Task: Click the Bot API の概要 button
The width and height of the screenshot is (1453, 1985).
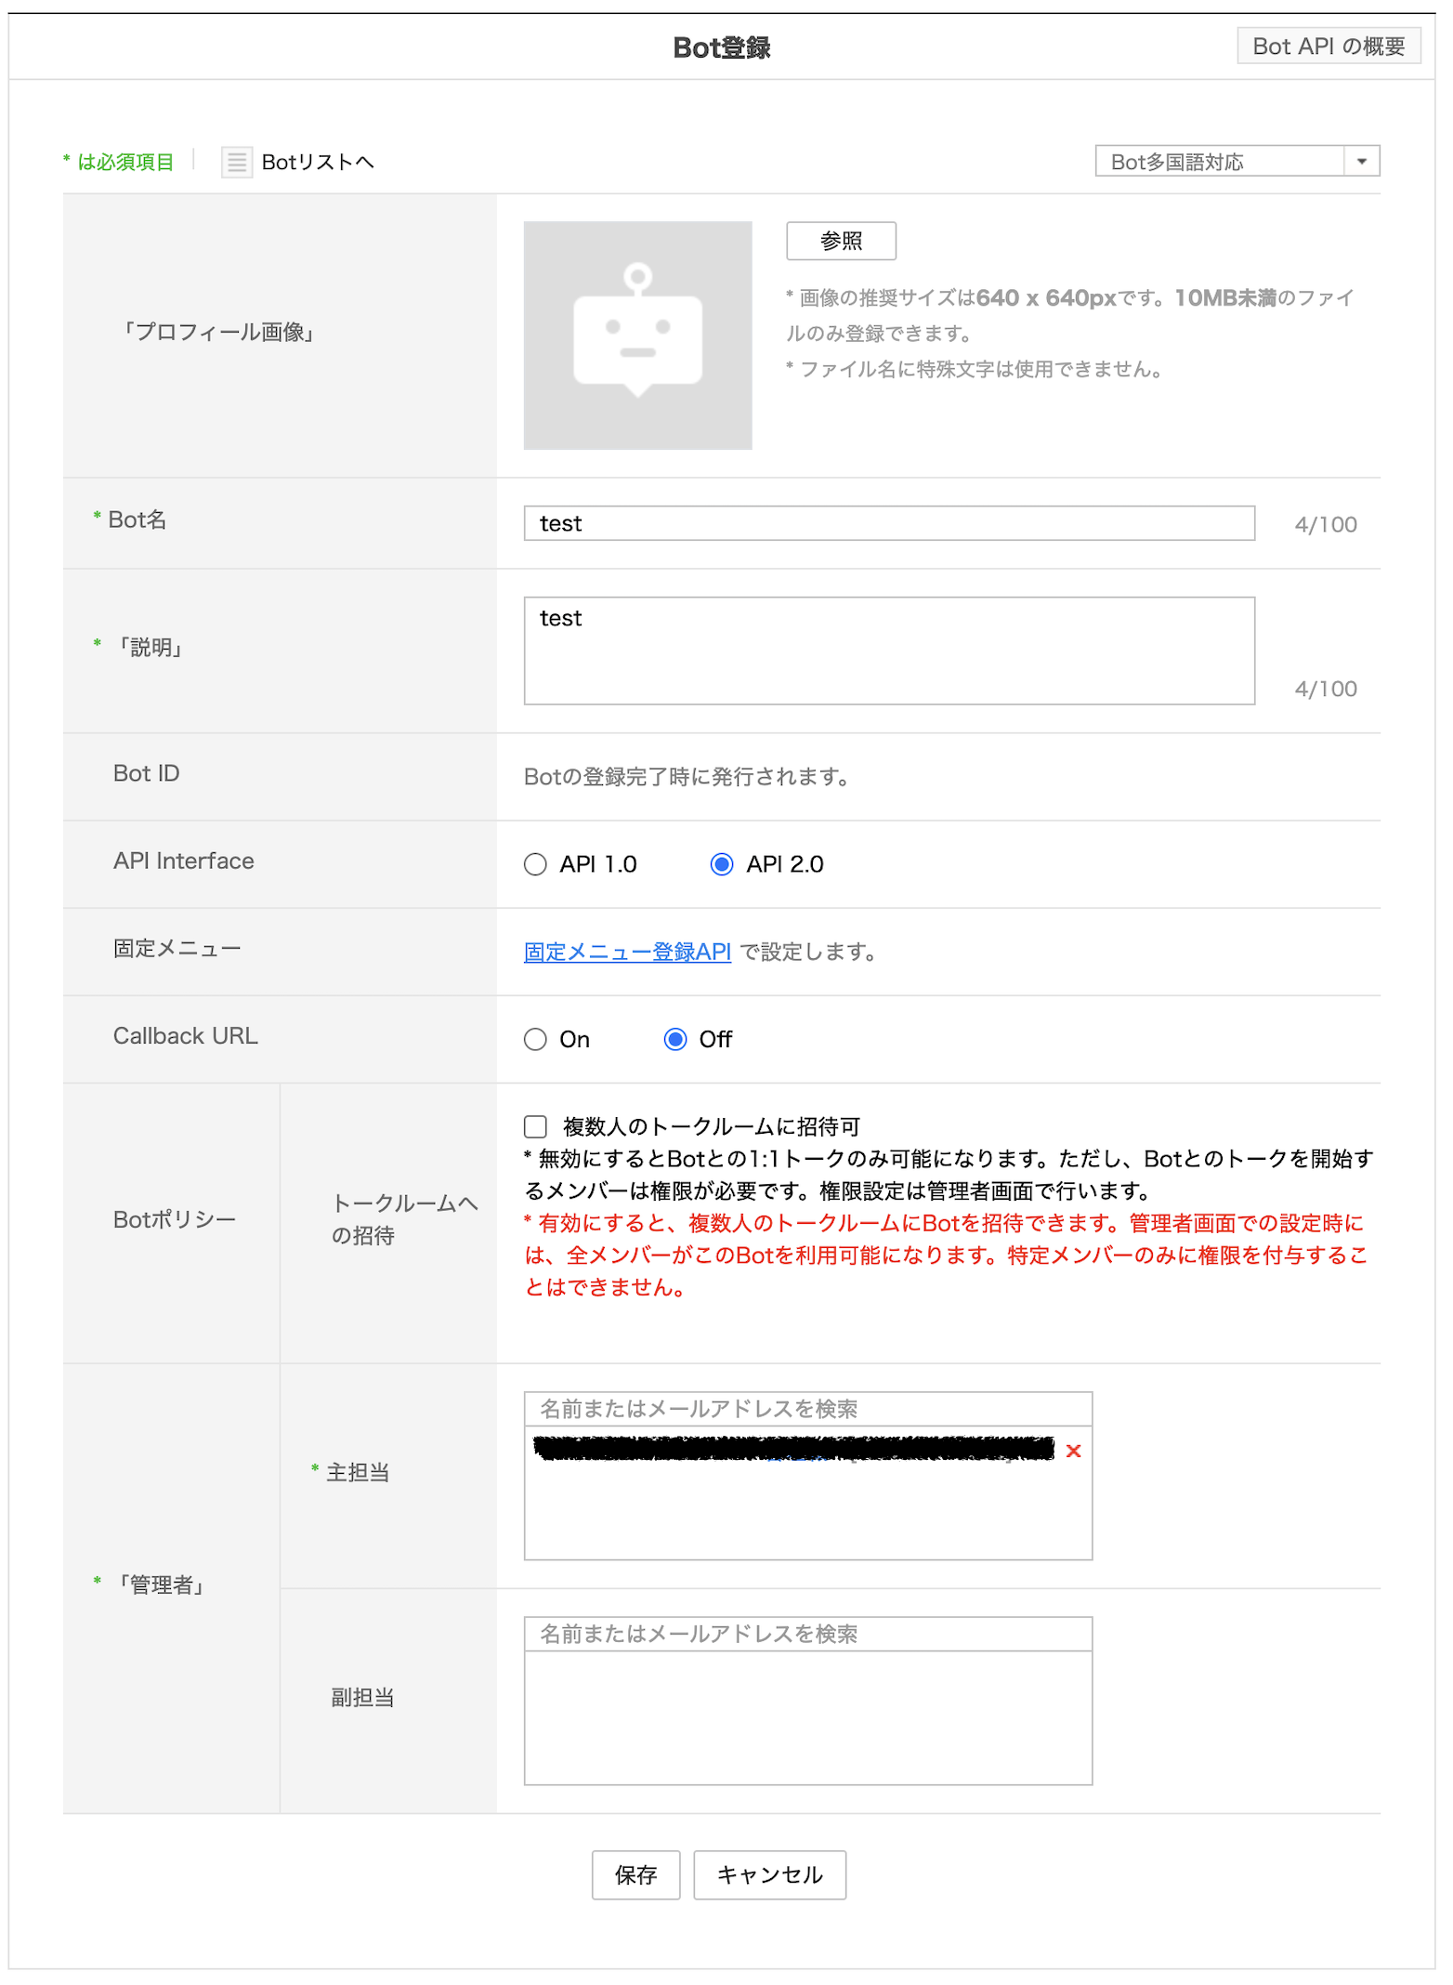Action: point(1329,46)
